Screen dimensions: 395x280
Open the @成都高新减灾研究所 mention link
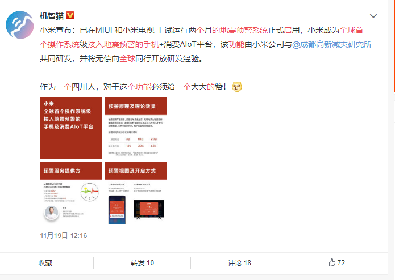(x=332, y=44)
